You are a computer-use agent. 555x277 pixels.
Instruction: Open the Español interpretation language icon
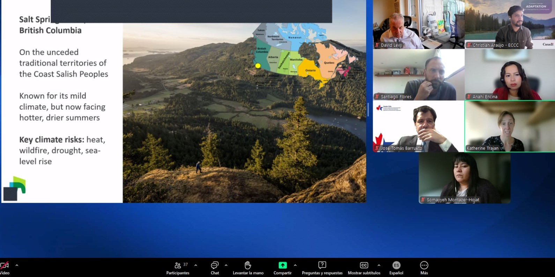click(396, 266)
